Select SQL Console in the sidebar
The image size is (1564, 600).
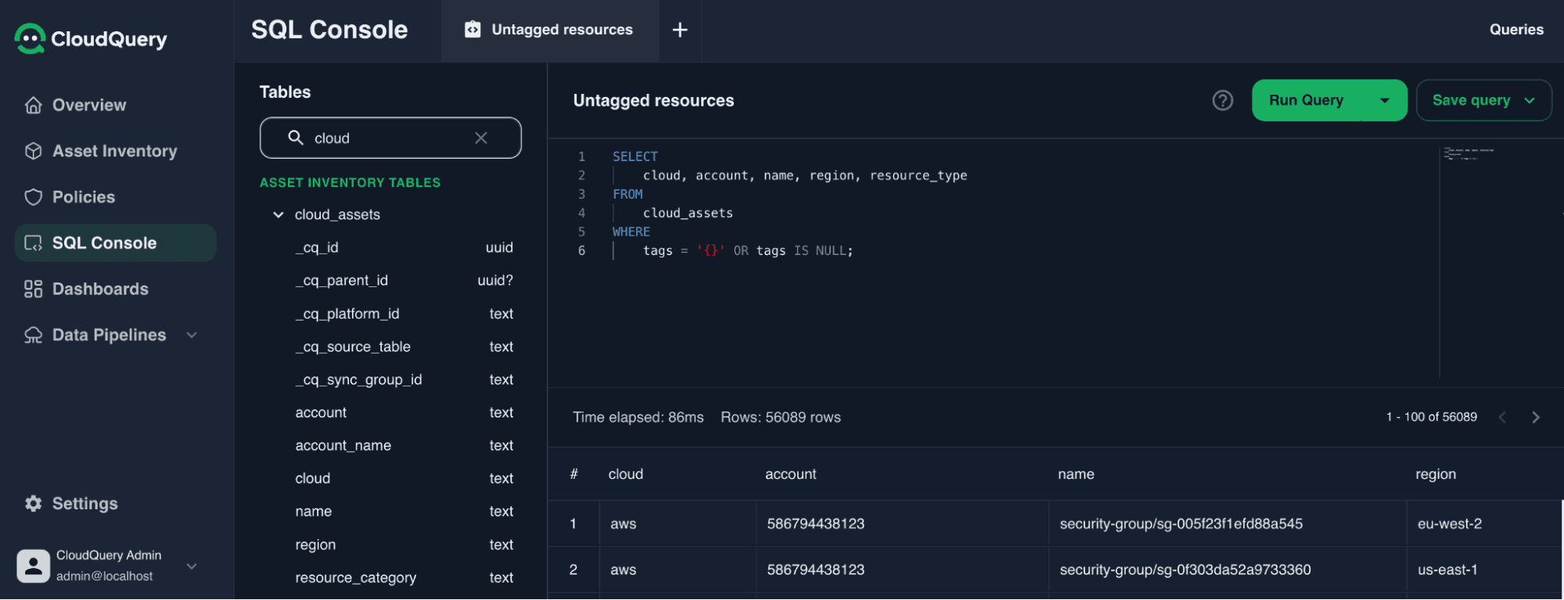(104, 243)
